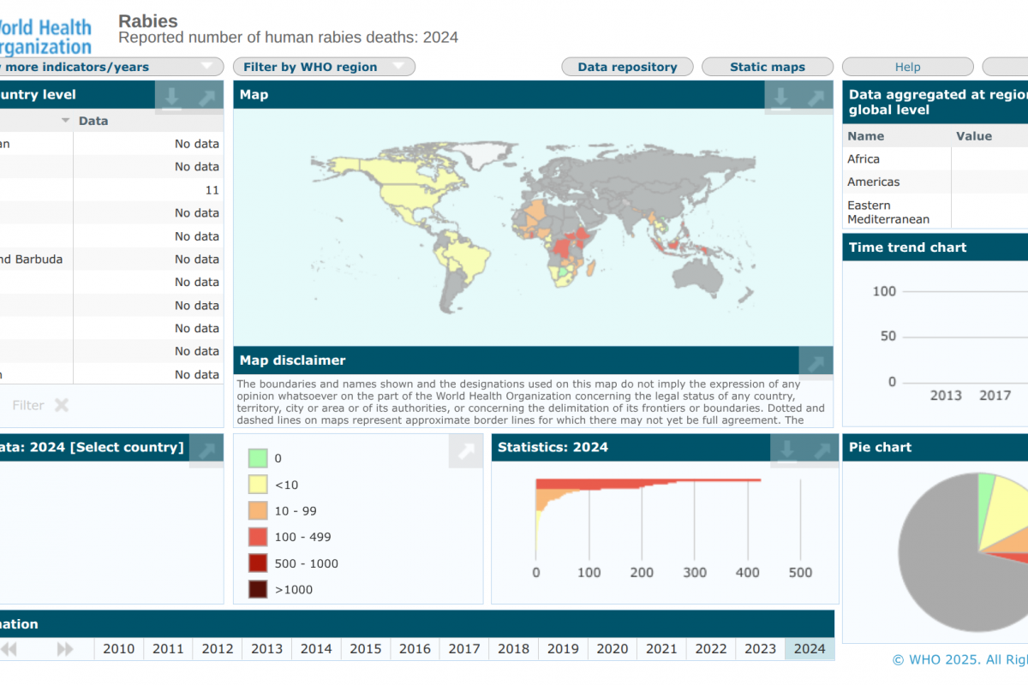Maximize the country level table panel

click(x=206, y=96)
